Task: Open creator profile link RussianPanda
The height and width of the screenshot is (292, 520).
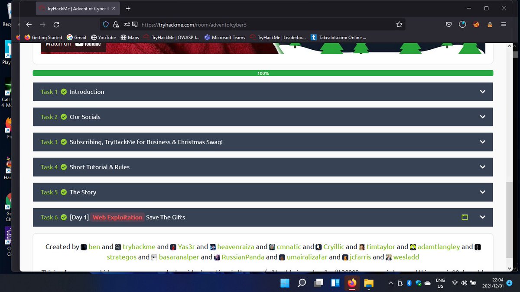Action: 243,257
